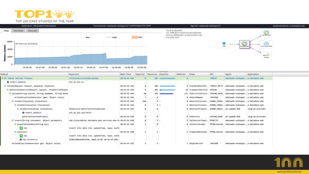Click the MYBATIS API cell
The image size is (309, 174).
pyautogui.click(x=217, y=120)
